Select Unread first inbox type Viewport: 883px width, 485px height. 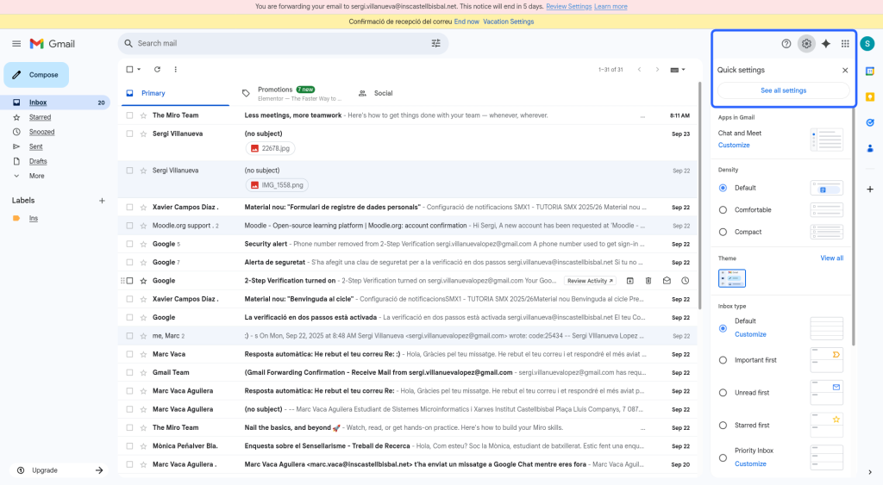(x=723, y=393)
